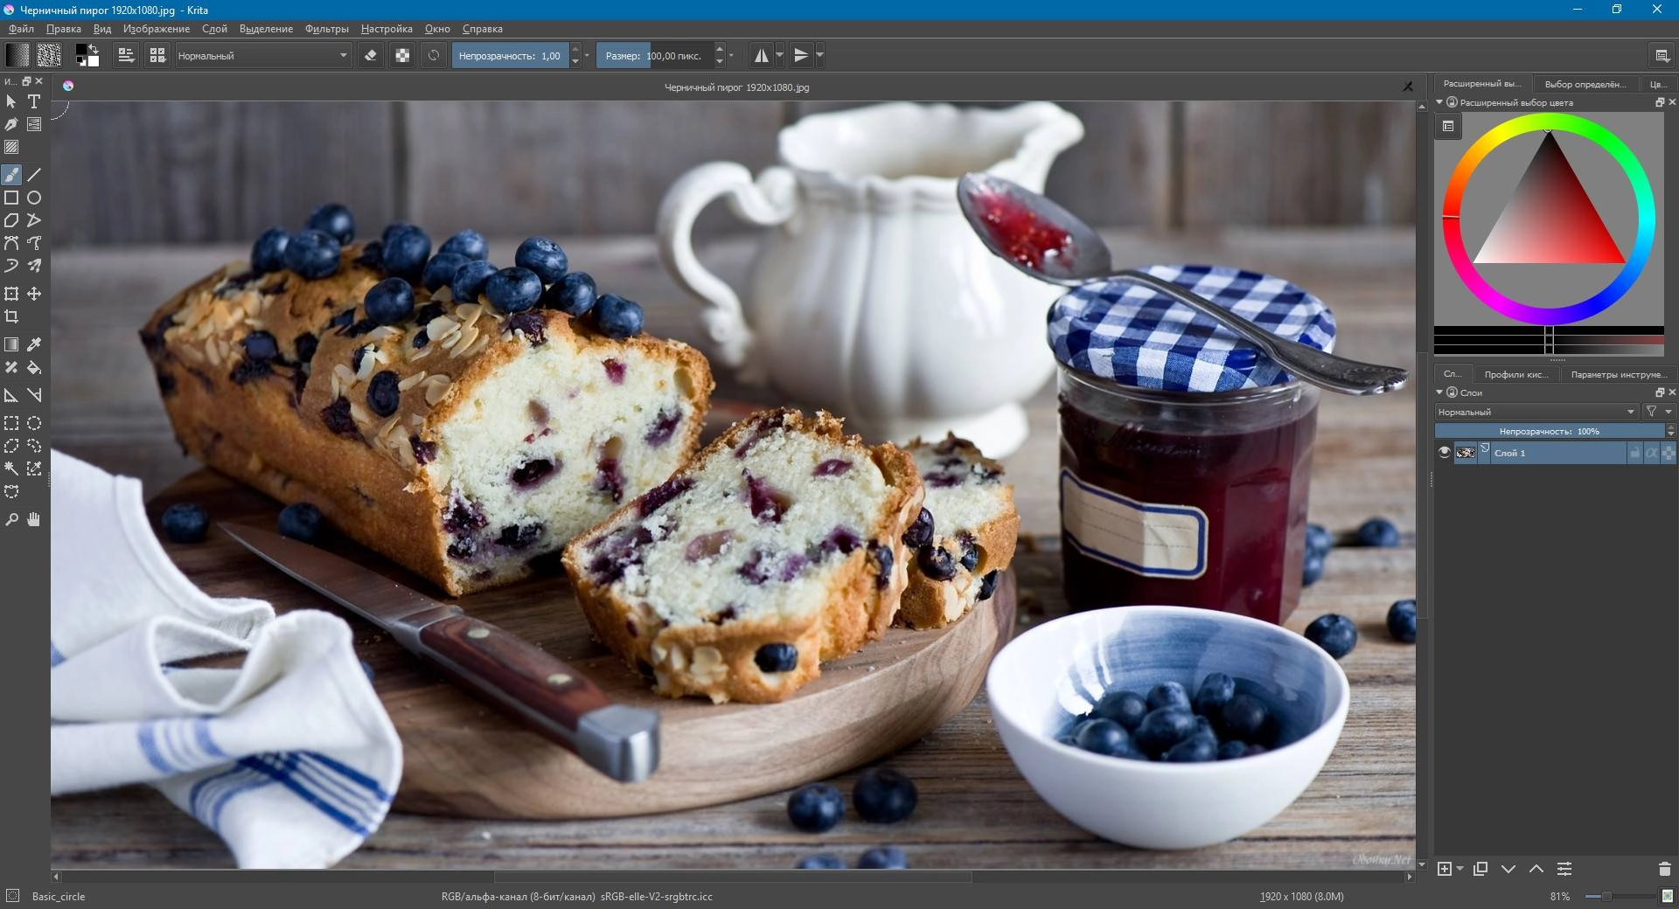1679x909 pixels.
Task: Open vertical mirror options dropdown
Action: point(819,55)
